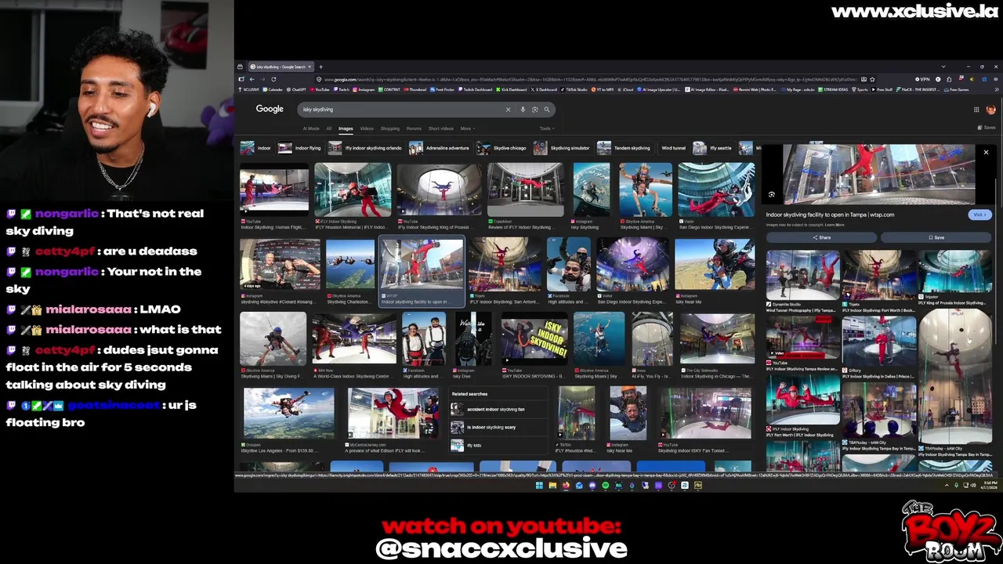Viewport: 1003px width, 564px height.
Task: Open the Google apps grid
Action: tap(976, 110)
